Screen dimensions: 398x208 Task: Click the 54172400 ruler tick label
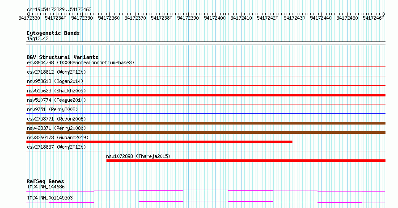pyautogui.click(x=215, y=18)
